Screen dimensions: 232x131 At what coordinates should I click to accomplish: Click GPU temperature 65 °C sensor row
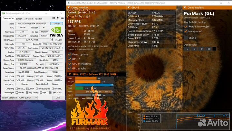point(151,23)
